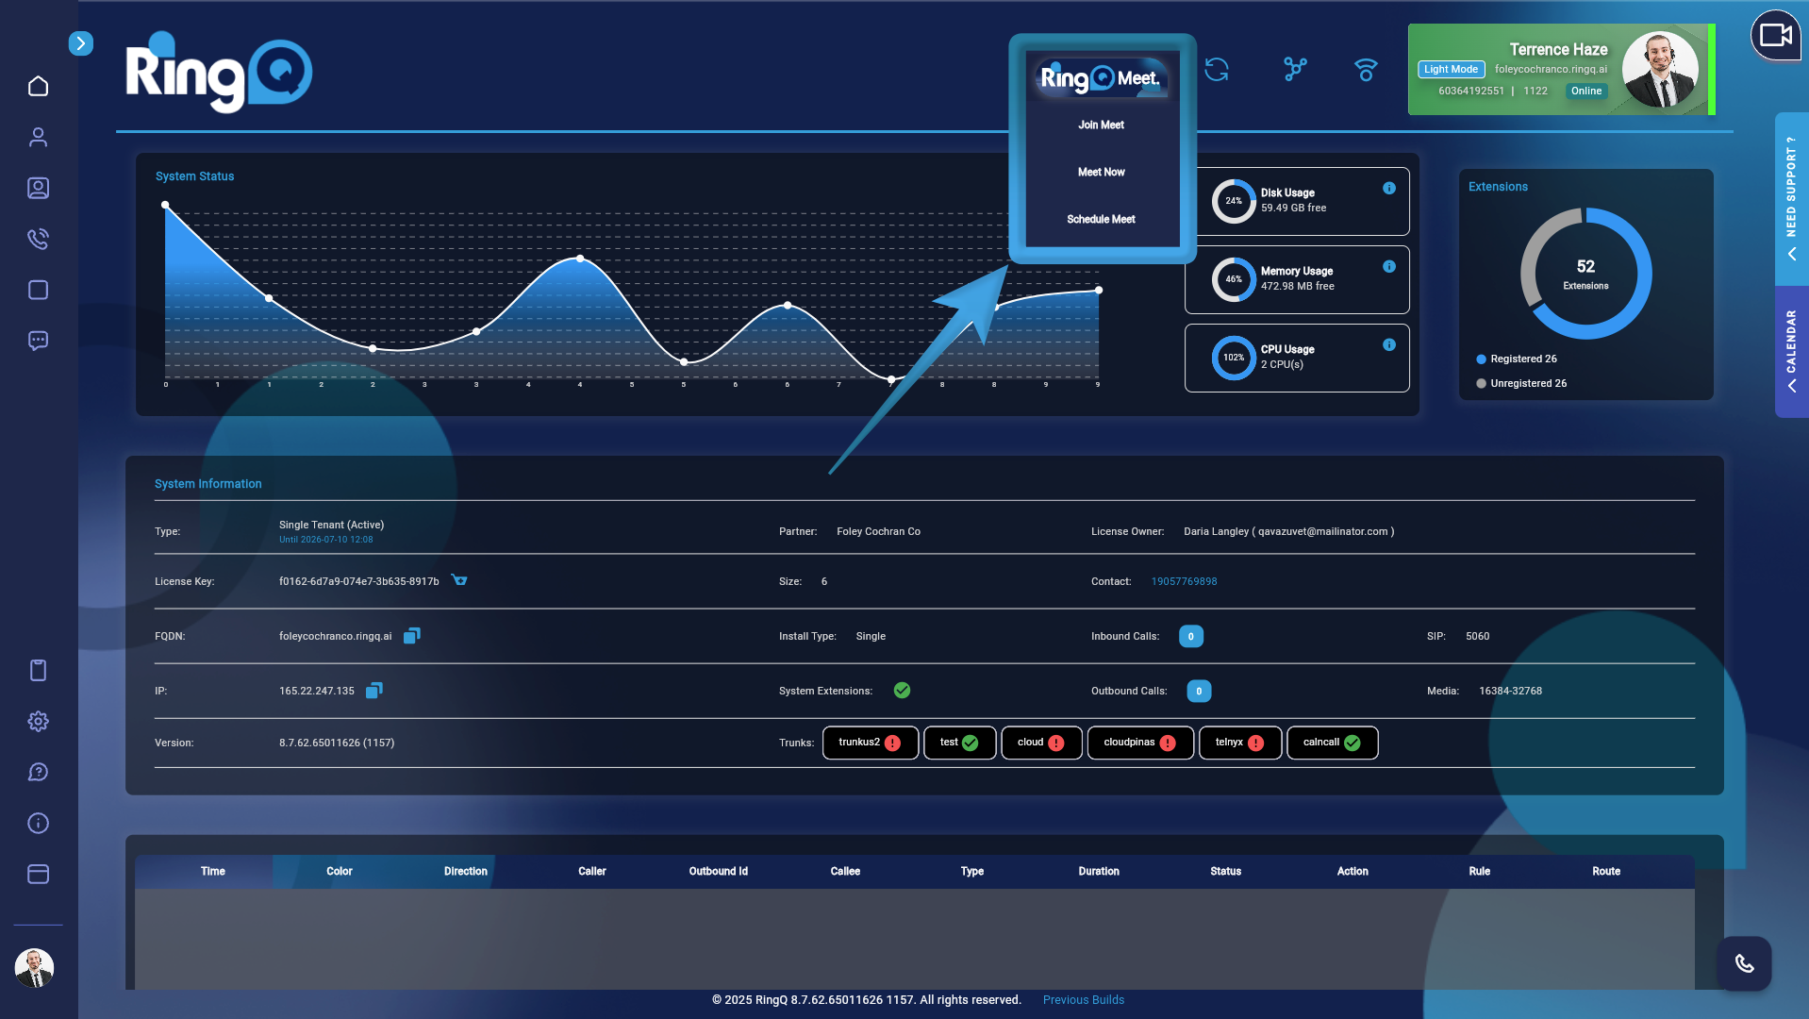The height and width of the screenshot is (1019, 1809).
Task: Open the settings gear in sidebar
Action: [x=38, y=722]
